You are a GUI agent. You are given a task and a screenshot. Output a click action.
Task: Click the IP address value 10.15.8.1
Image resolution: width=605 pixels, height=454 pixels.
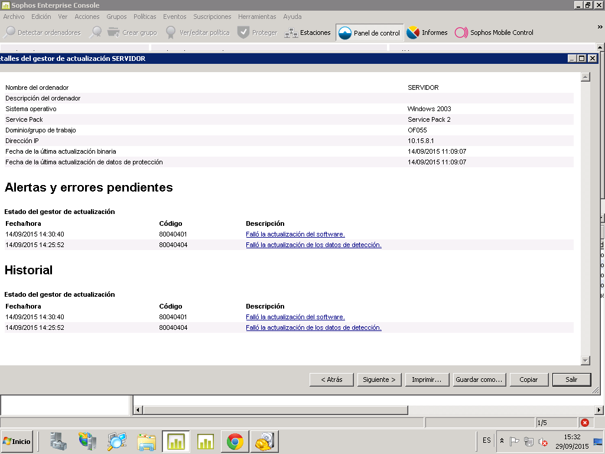point(421,141)
